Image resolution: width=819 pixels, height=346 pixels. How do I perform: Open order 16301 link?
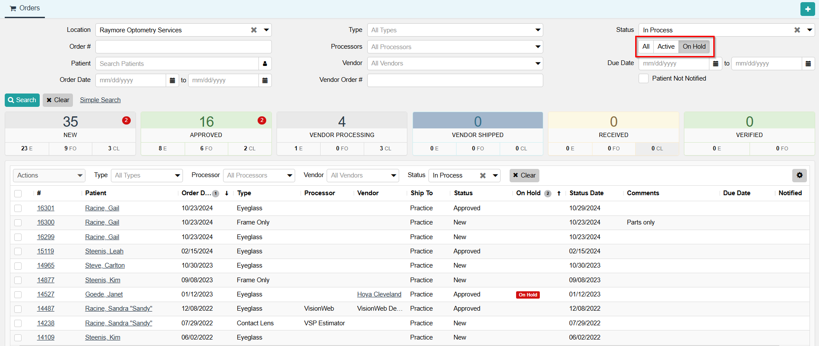tap(46, 208)
